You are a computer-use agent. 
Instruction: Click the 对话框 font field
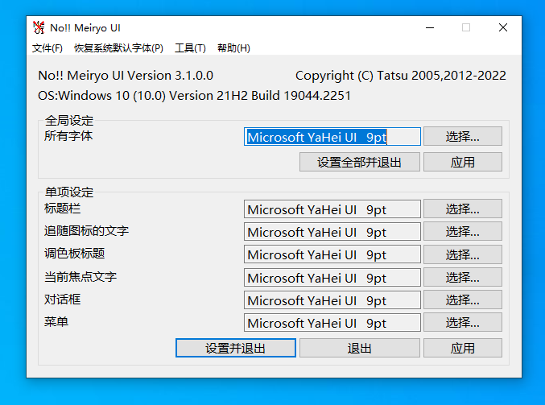[x=332, y=300]
